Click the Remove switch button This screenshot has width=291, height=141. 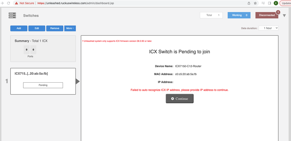pyautogui.click(x=54, y=28)
